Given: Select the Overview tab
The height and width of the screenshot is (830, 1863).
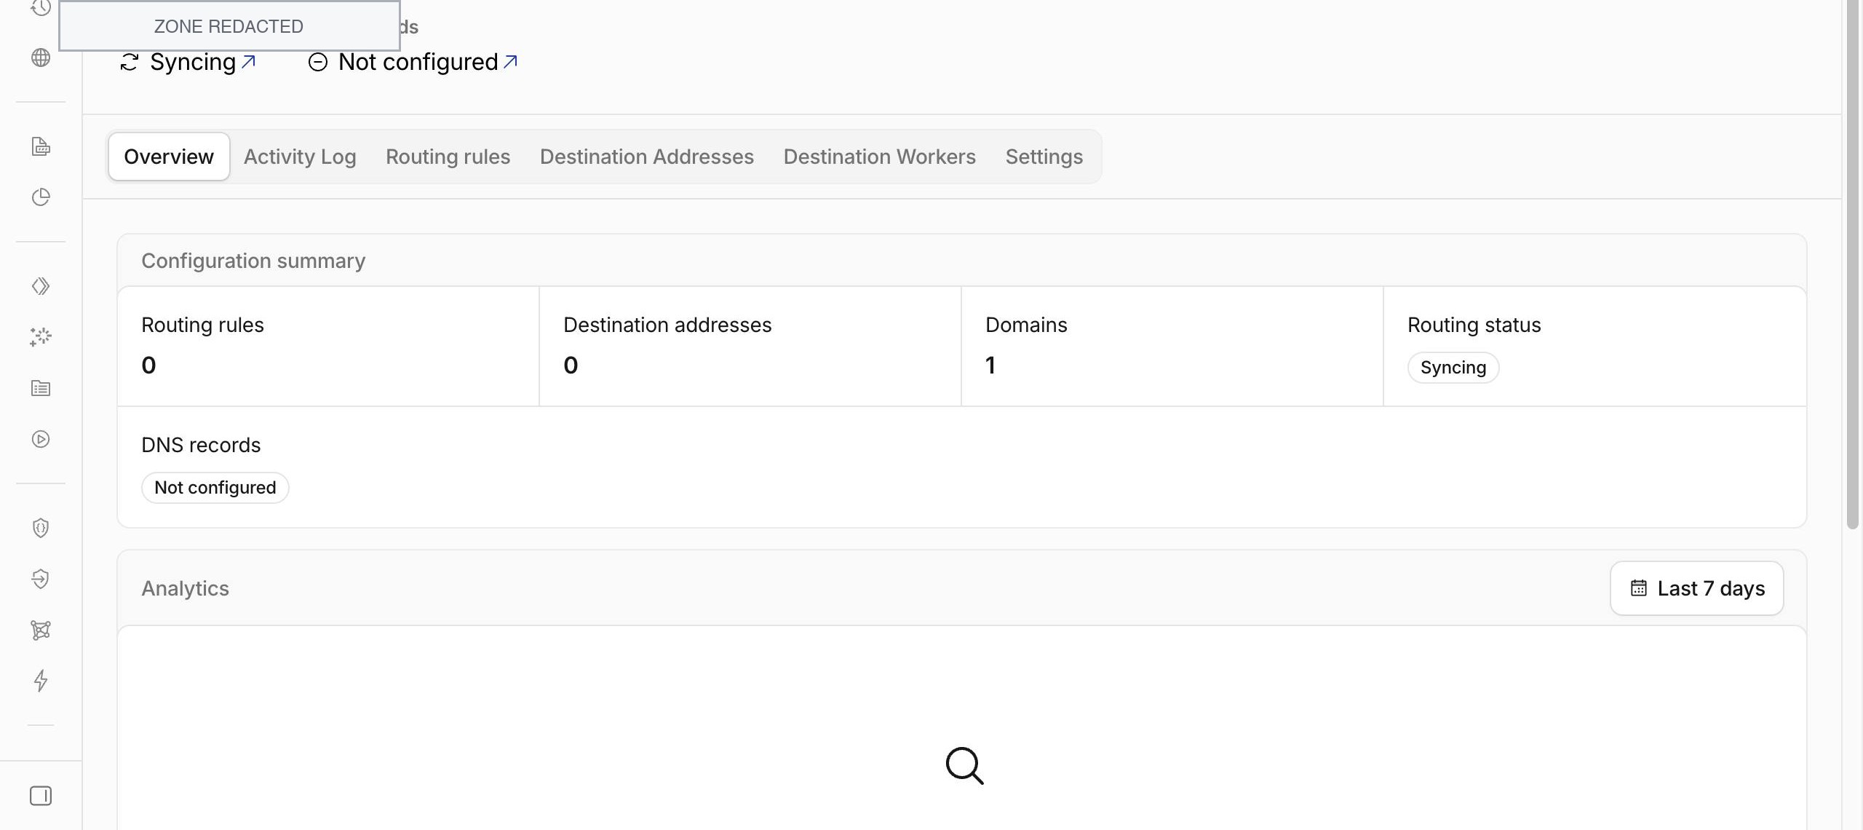Looking at the screenshot, I should point(169,157).
